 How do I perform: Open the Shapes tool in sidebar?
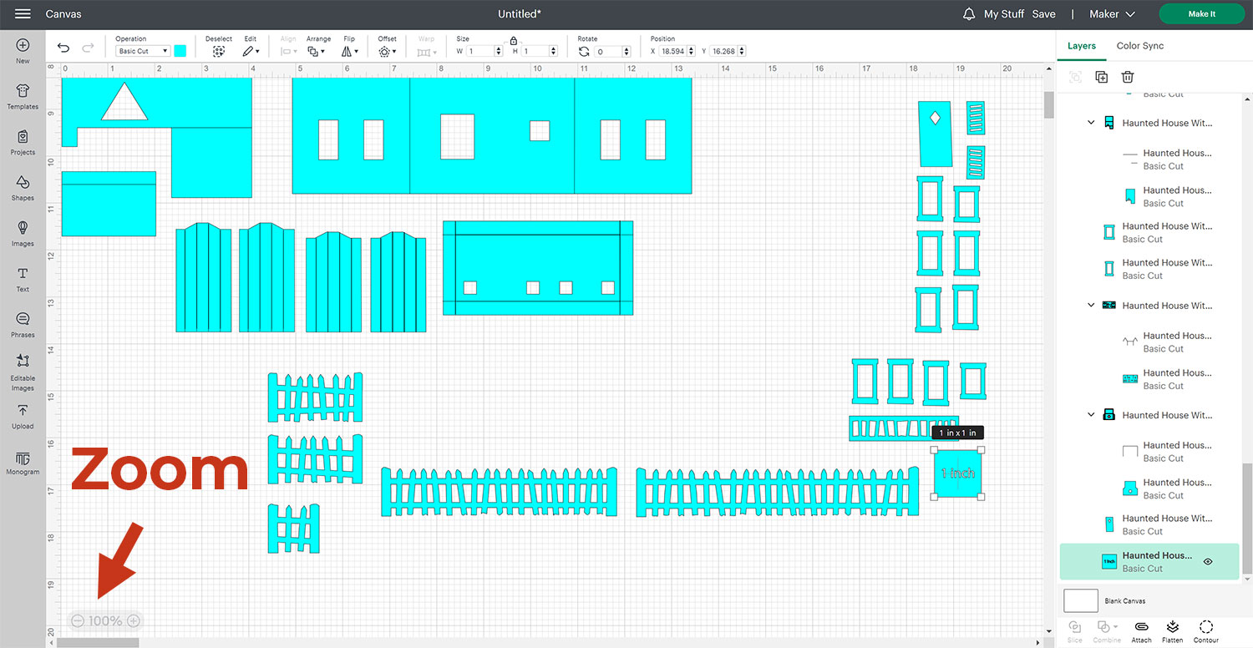[23, 187]
